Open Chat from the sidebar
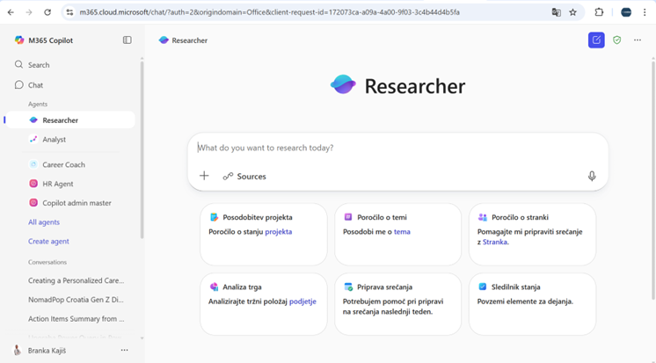 35,85
